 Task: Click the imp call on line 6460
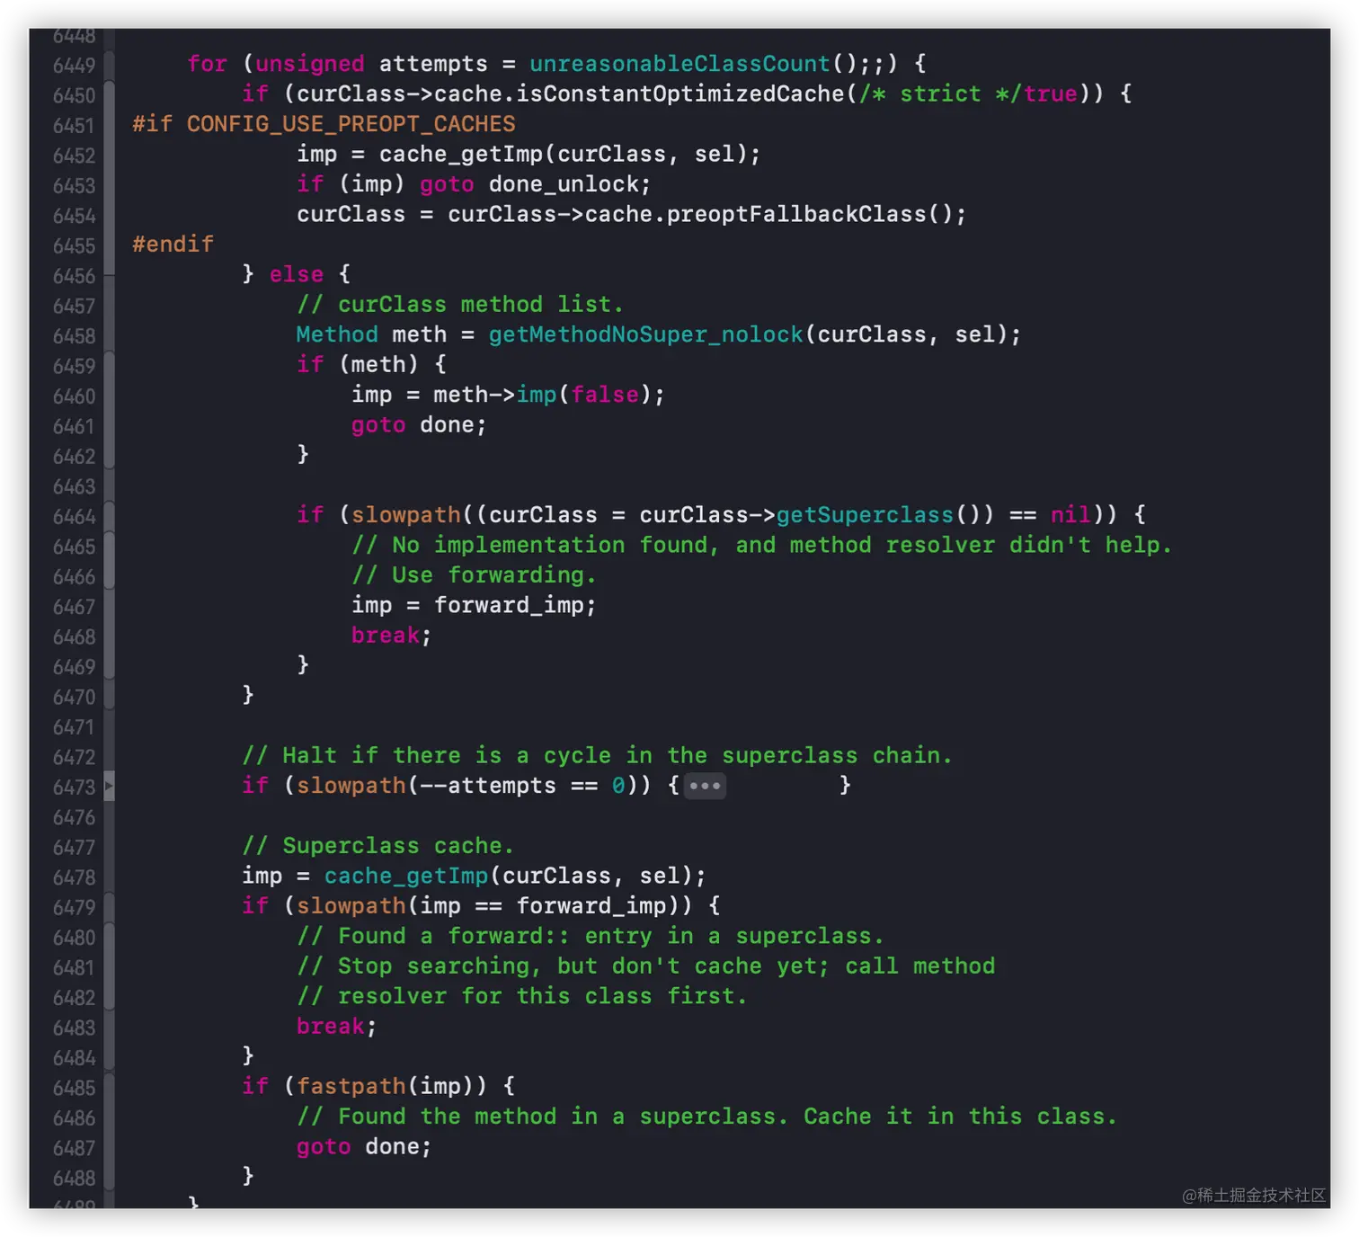pos(537,395)
